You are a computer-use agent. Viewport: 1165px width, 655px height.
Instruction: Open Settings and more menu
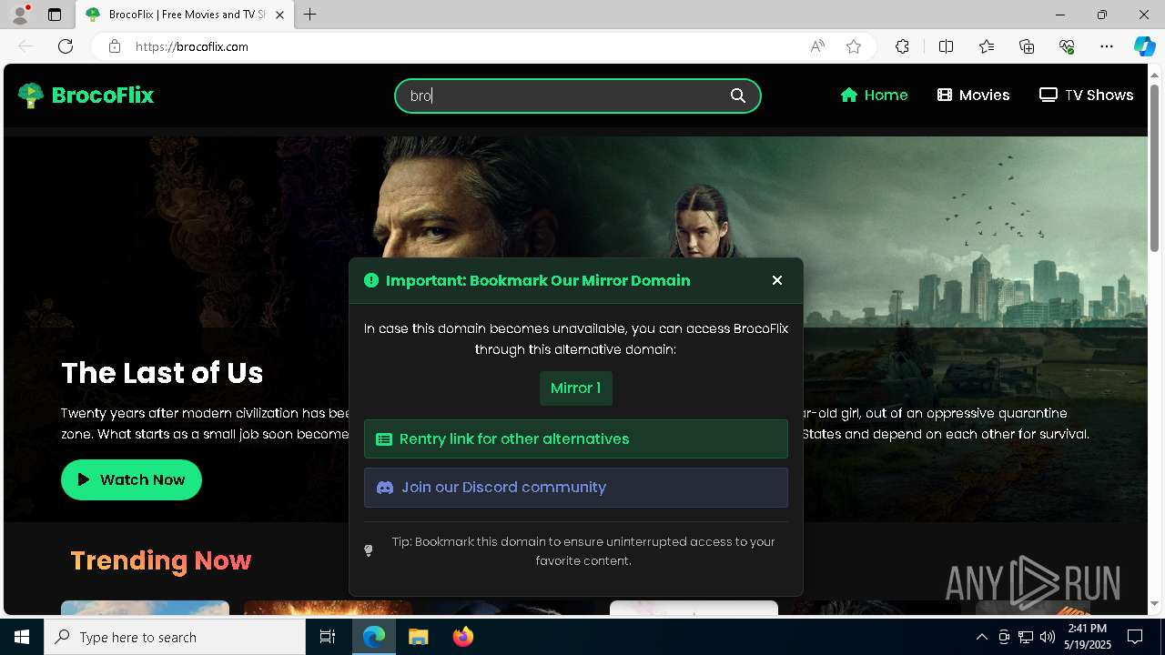(1107, 46)
